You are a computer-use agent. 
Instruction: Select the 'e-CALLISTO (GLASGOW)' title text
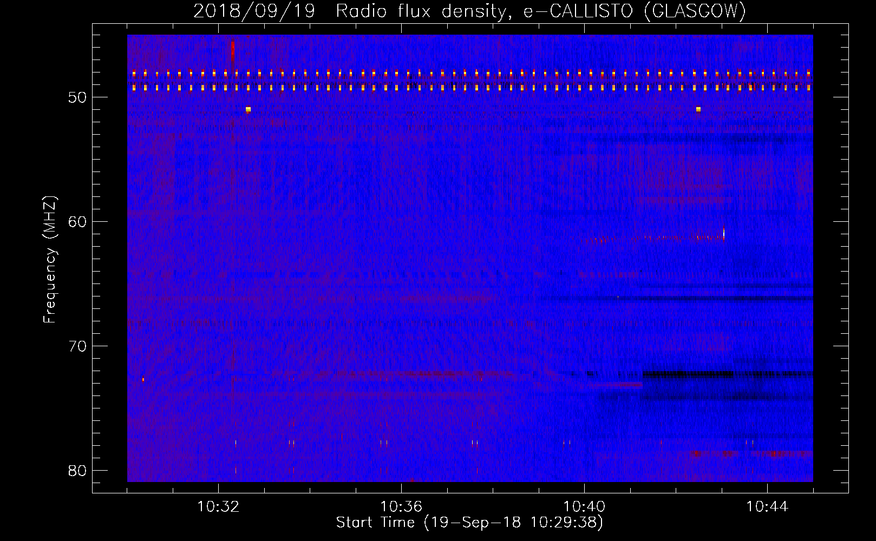pyautogui.click(x=634, y=11)
